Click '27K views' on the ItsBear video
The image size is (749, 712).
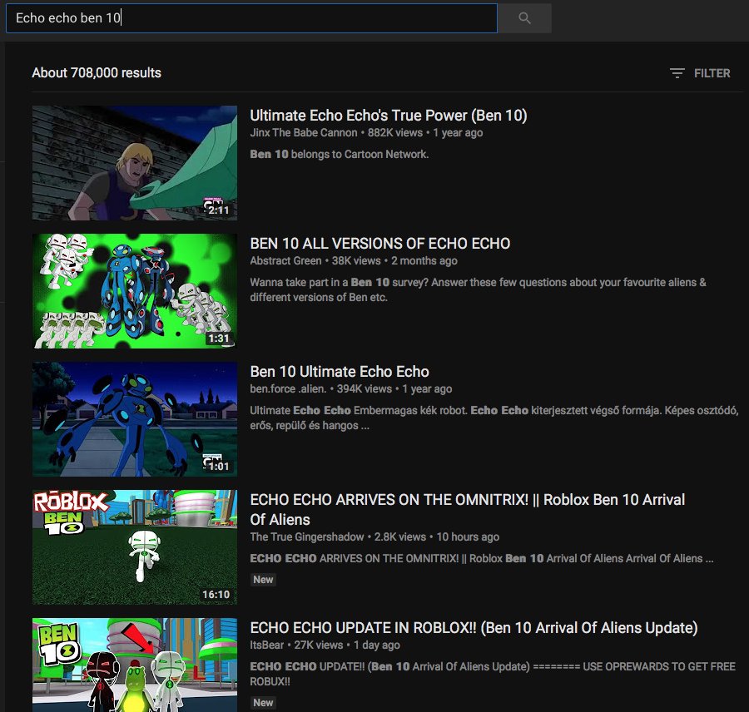(319, 645)
